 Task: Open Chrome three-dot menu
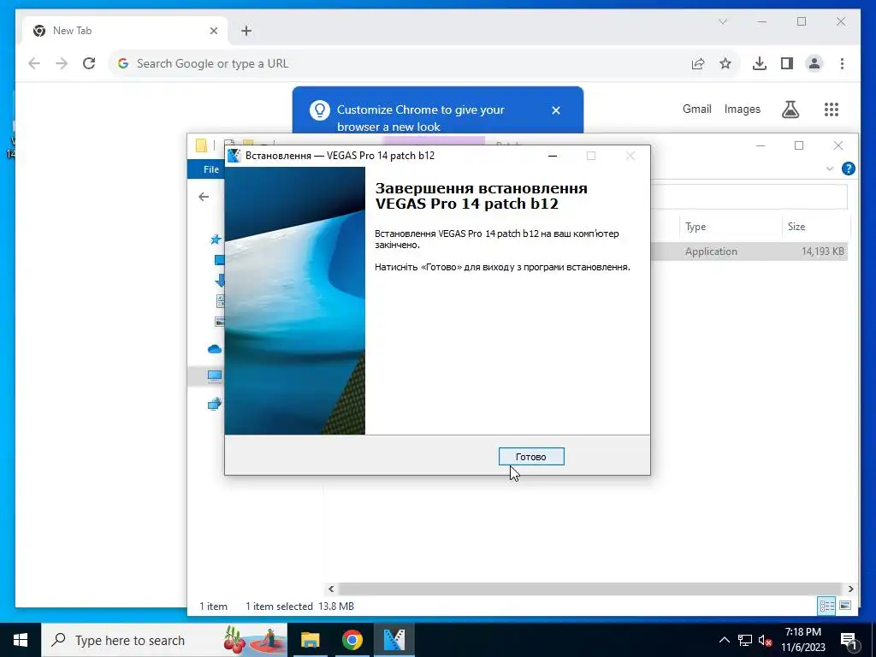pos(842,63)
